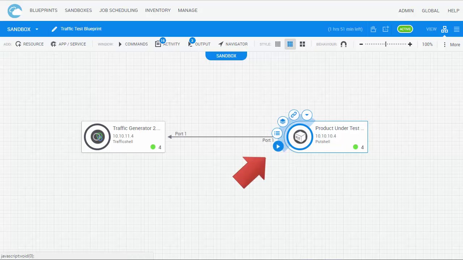Zoom out with the minus button
The width and height of the screenshot is (463, 260).
click(361, 44)
